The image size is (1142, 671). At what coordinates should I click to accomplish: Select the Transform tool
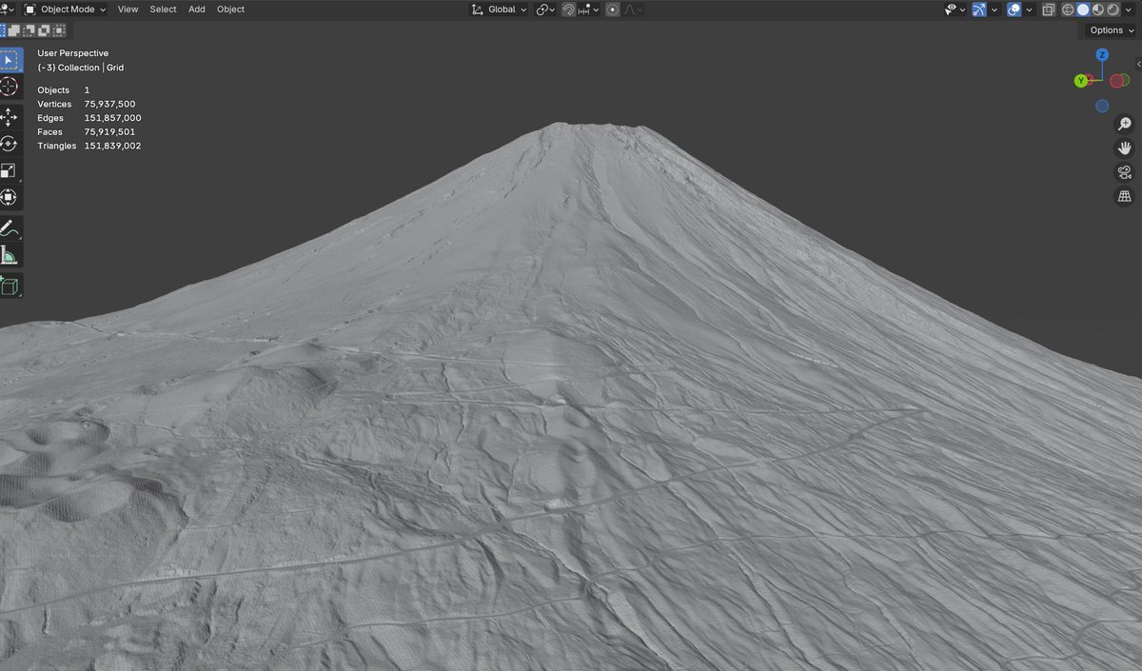[x=10, y=197]
